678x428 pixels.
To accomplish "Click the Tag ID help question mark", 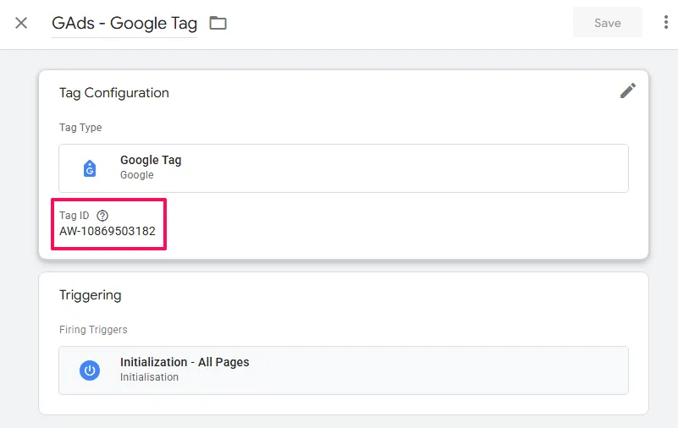I will click(x=103, y=216).
